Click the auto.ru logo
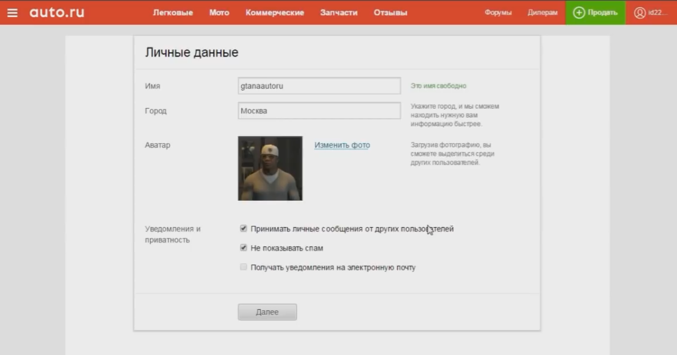The height and width of the screenshot is (355, 677). [x=56, y=12]
